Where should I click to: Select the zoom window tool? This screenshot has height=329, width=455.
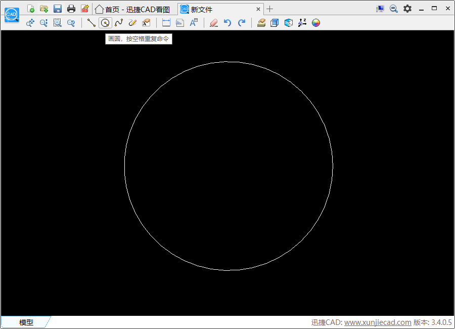point(58,23)
